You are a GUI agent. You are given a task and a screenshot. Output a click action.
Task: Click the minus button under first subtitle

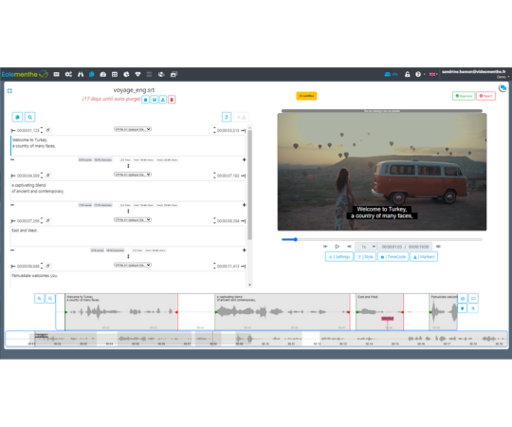tap(12, 159)
